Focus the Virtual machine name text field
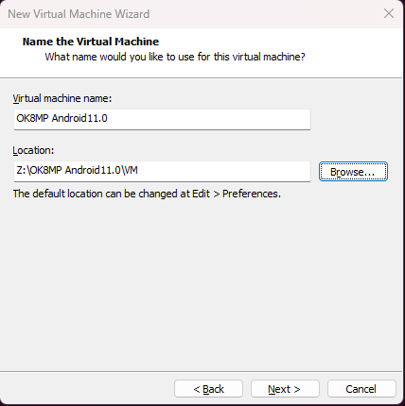This screenshot has height=406, width=405. tap(162, 119)
